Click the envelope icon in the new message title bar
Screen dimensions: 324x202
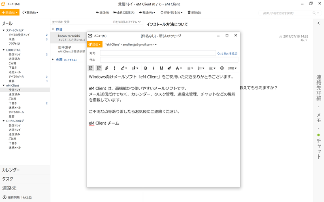click(x=90, y=36)
